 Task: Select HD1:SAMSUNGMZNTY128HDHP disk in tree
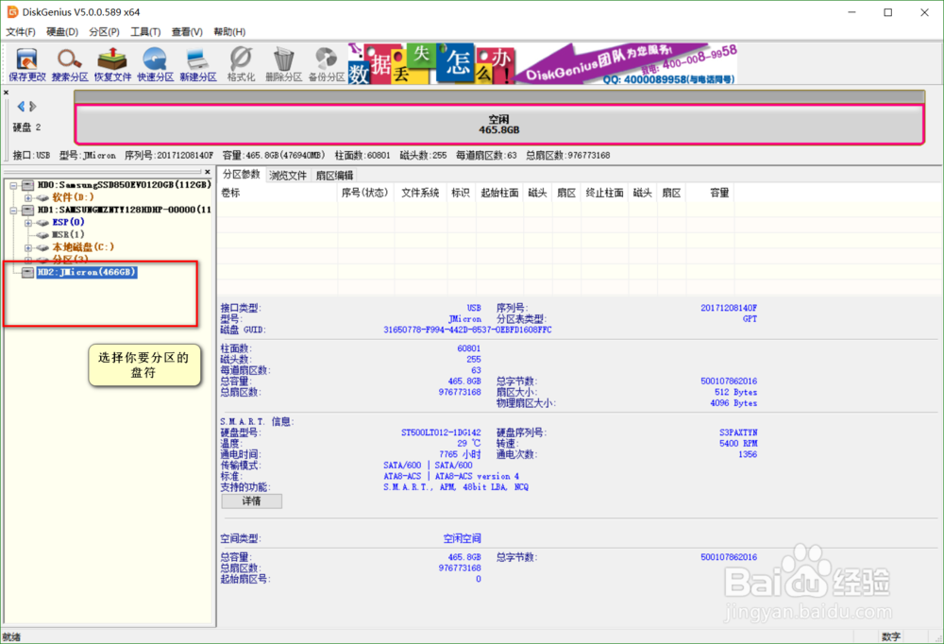124,210
